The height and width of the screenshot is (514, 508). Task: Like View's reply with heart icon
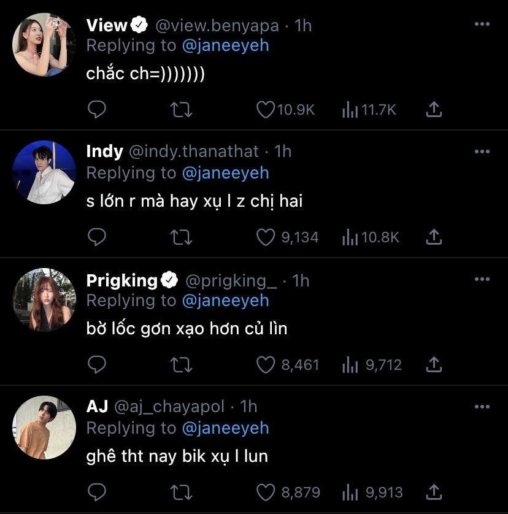tap(265, 110)
